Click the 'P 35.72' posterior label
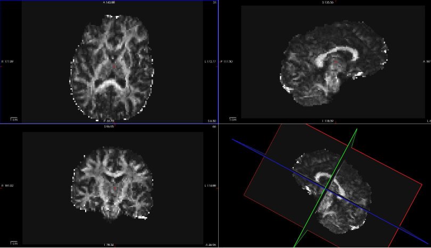 coord(109,121)
